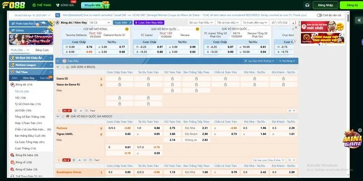
Task: Click the F088 logo
Action: [x=13, y=5]
